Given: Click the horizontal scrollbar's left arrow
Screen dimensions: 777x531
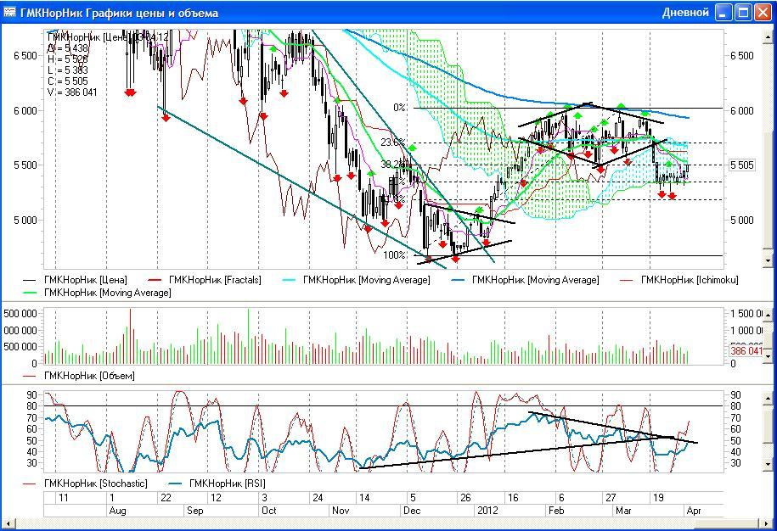Looking at the screenshot, I should coord(8,523).
